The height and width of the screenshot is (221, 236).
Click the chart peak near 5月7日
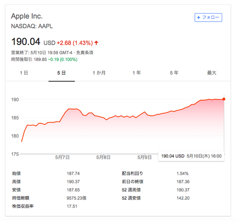click(x=73, y=109)
